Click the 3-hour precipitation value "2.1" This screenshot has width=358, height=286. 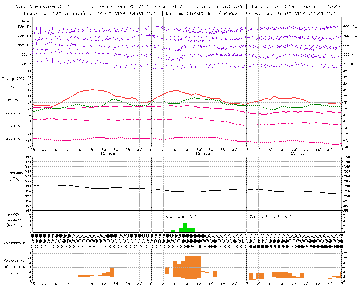point(193,216)
